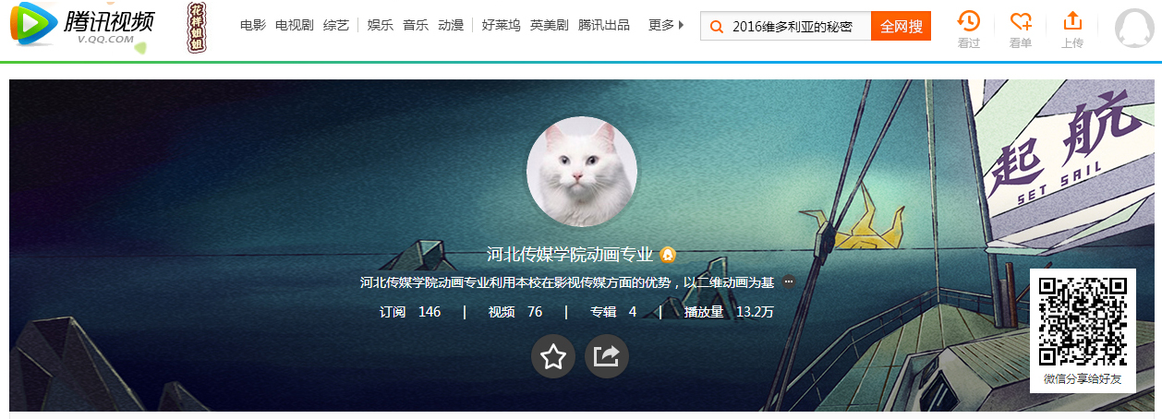Expand full channel description with ellipsis
This screenshot has height=419, width=1162.
pos(789,282)
